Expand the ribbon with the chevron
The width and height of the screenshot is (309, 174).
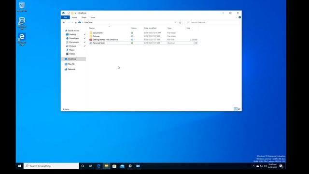[x=236, y=17]
